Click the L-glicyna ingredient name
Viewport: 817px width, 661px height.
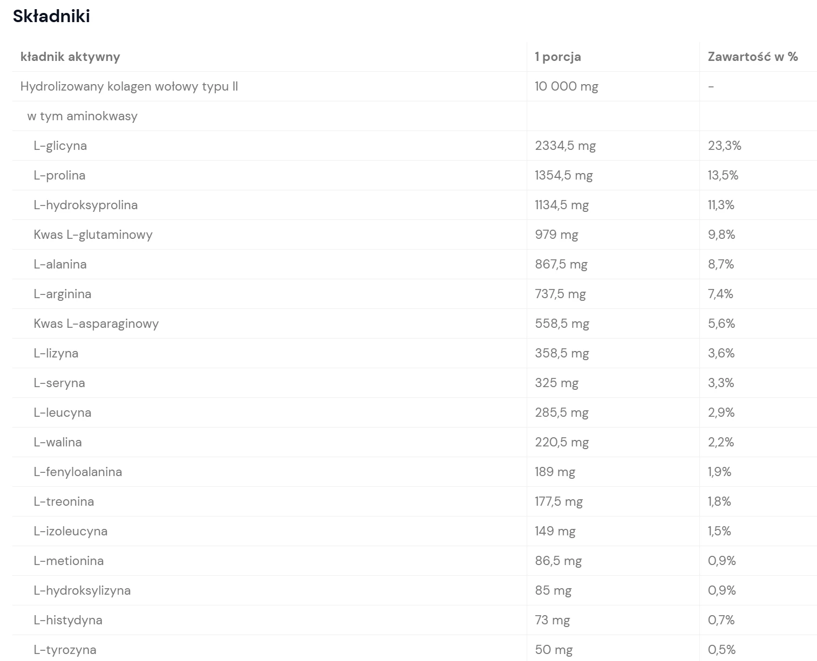pos(60,146)
